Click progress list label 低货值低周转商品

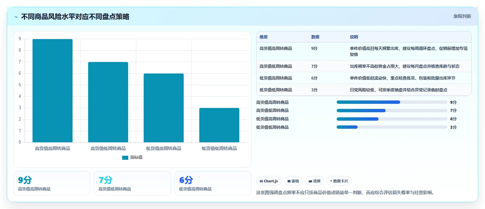(272, 127)
